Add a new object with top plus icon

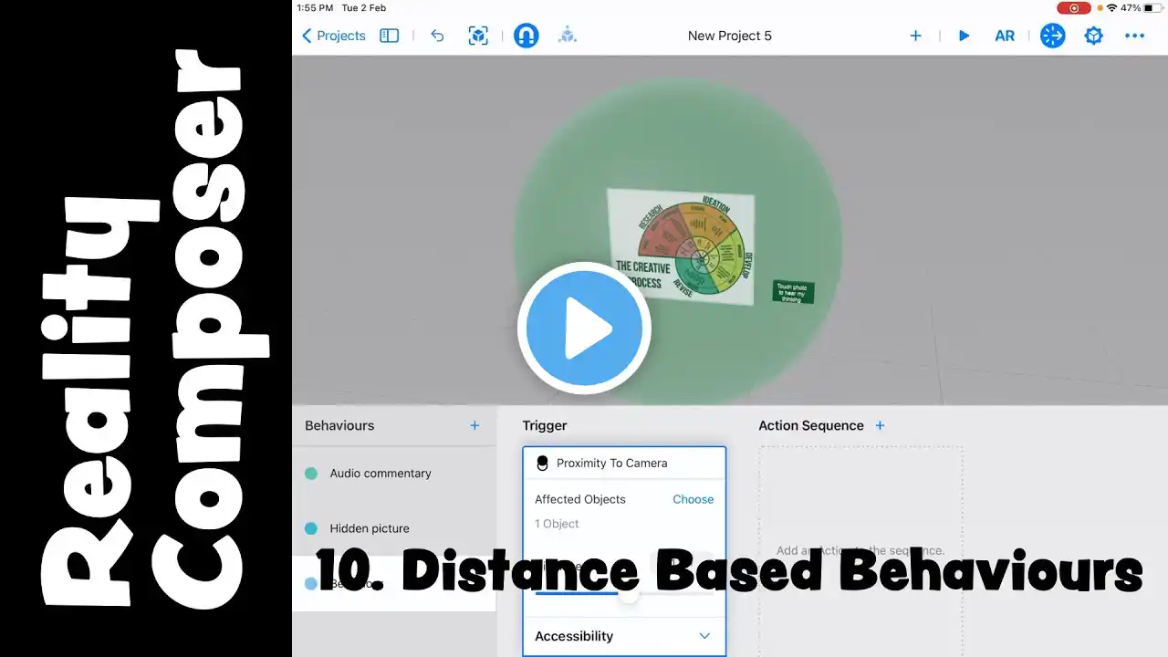[916, 36]
